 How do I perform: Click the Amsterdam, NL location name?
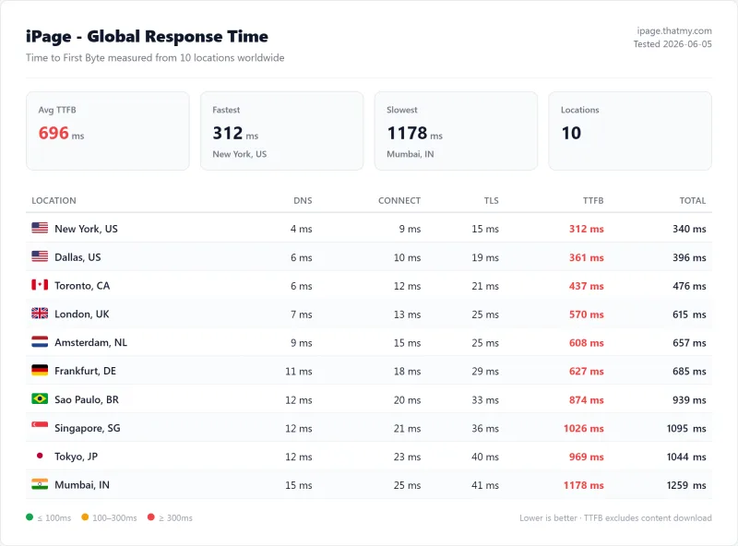90,343
